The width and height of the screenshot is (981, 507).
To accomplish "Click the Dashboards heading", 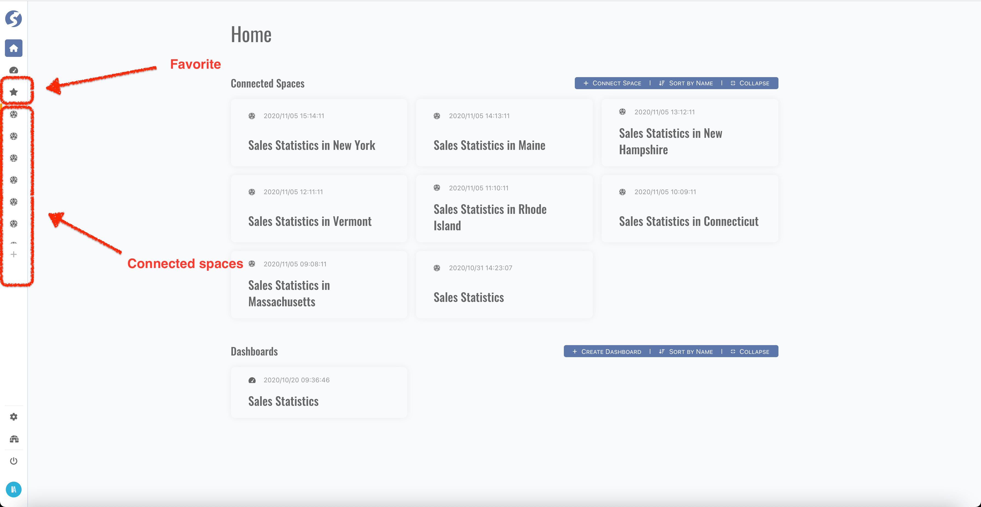I will click(x=254, y=351).
